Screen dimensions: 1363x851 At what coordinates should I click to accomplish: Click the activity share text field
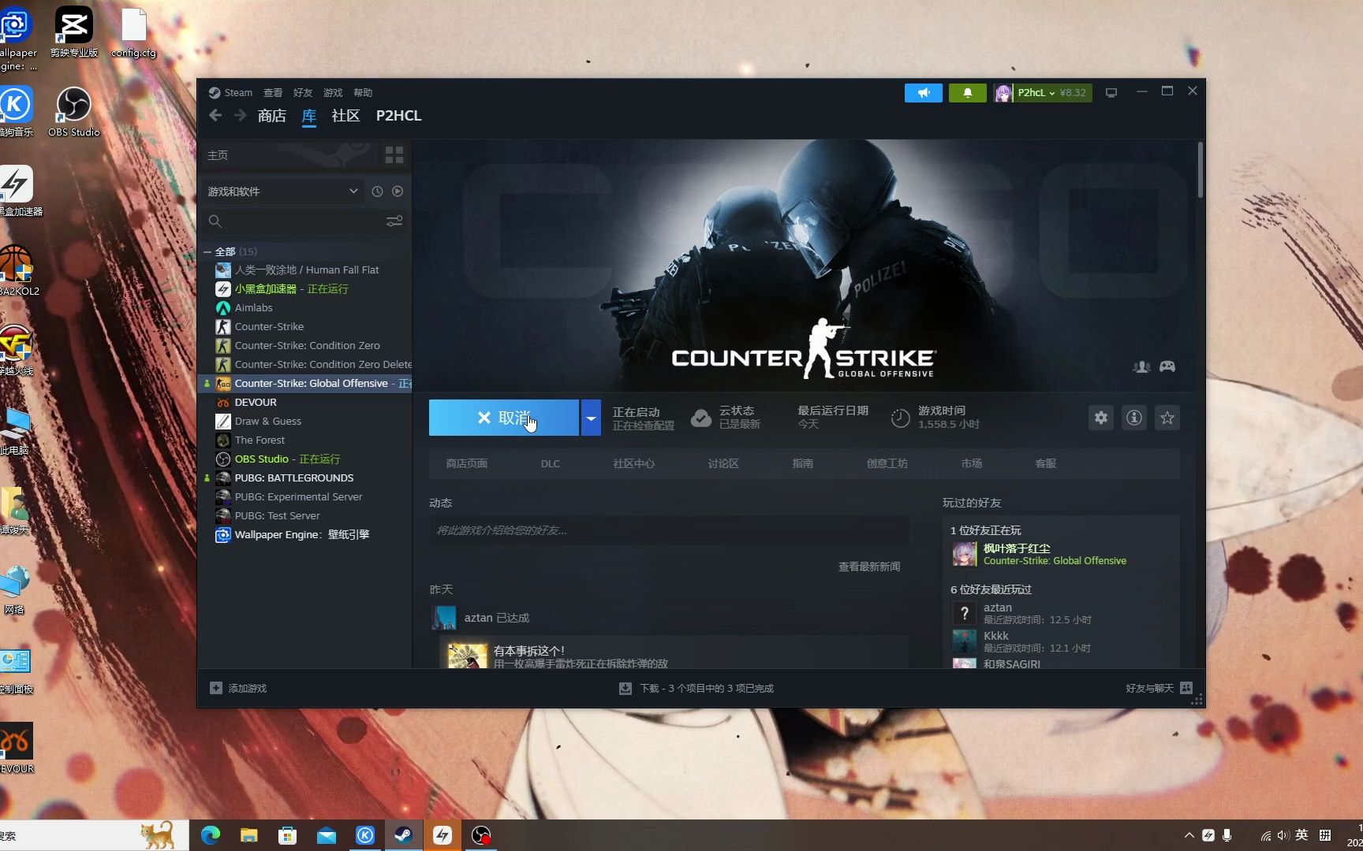click(x=669, y=530)
